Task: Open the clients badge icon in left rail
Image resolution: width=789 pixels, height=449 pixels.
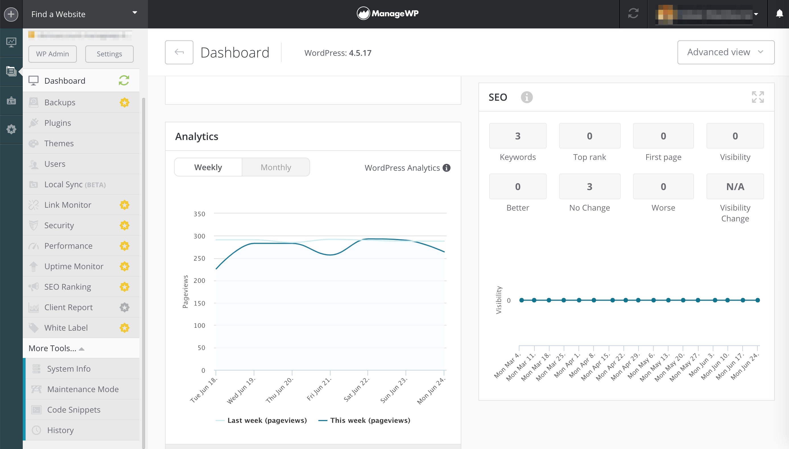Action: pos(11,100)
